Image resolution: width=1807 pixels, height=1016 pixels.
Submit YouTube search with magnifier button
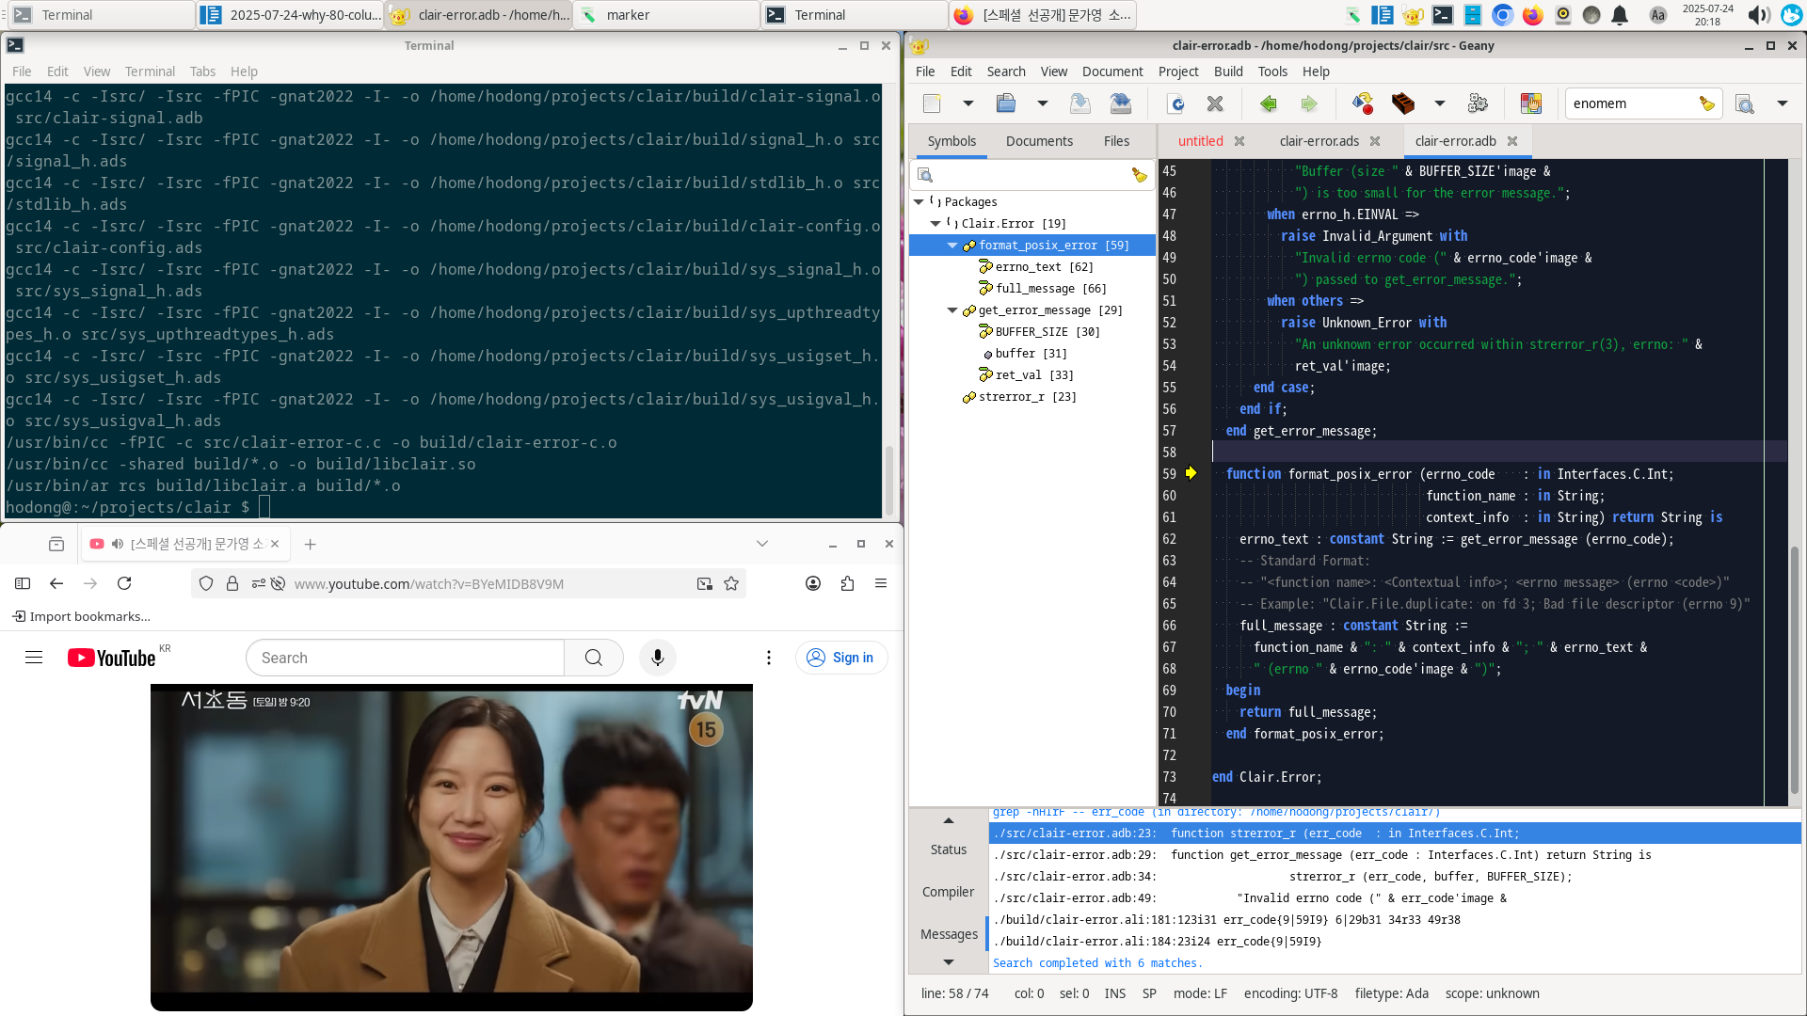click(x=594, y=658)
